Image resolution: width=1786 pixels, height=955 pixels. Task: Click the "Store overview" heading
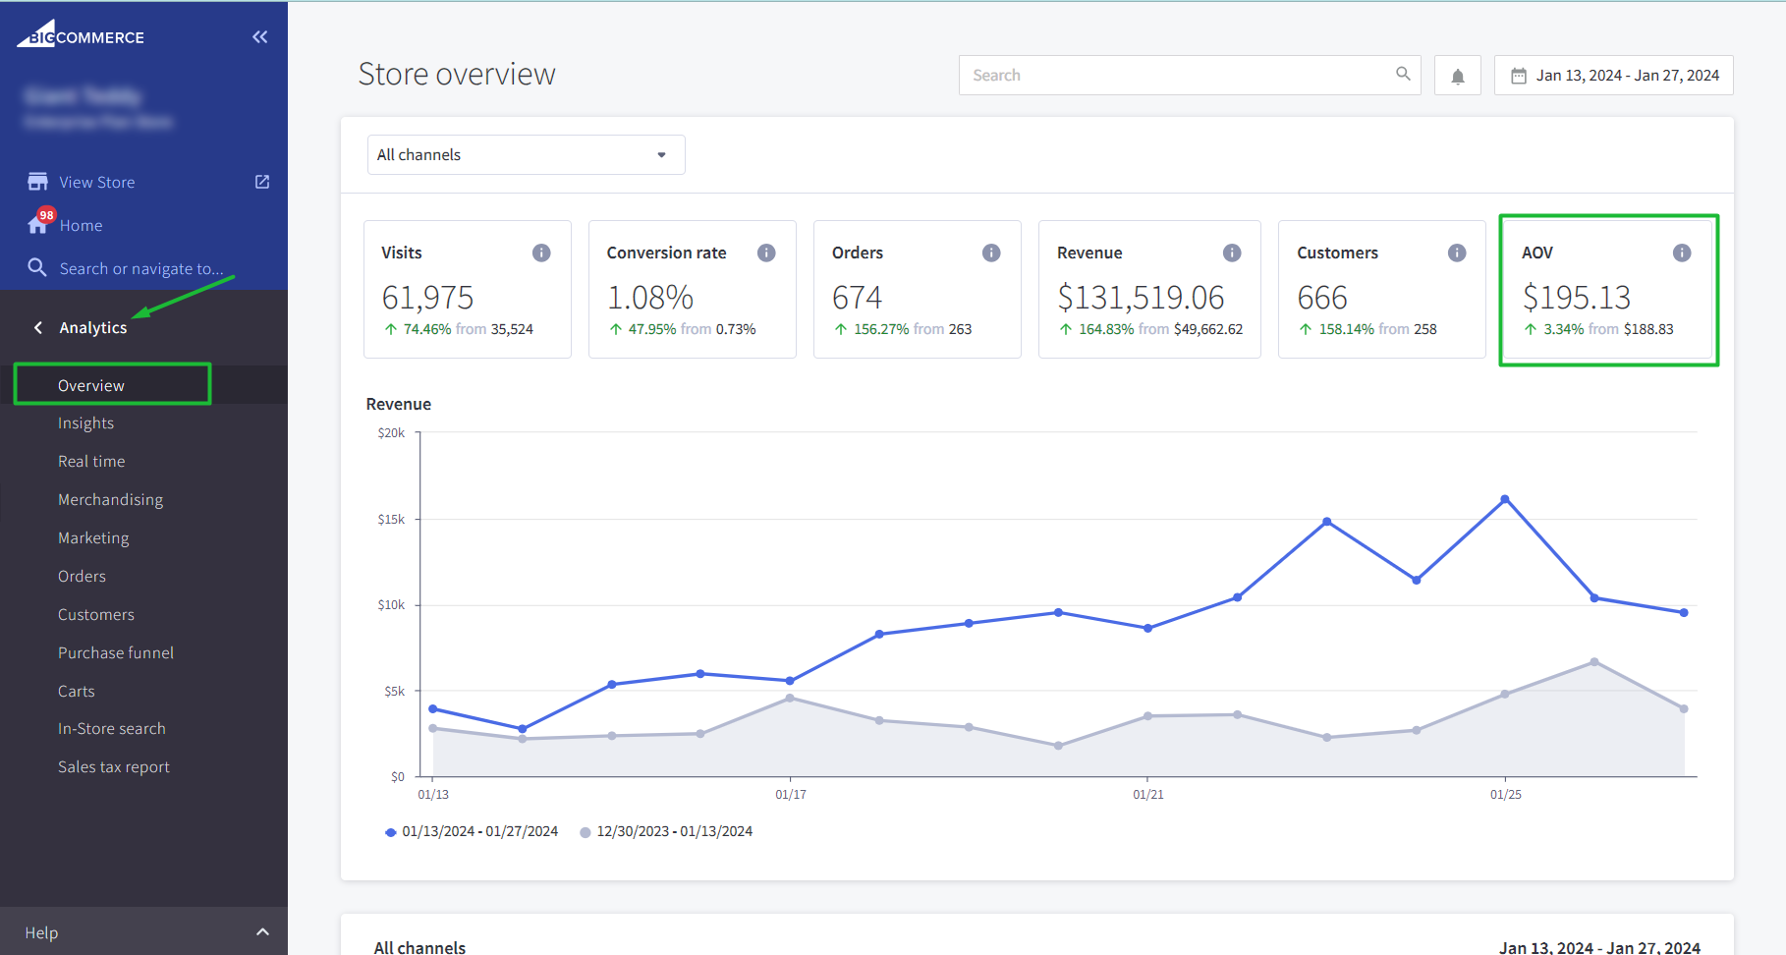point(457,74)
